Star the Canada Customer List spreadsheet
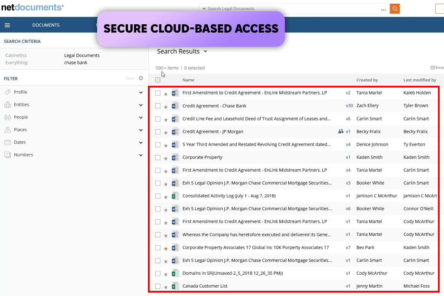 point(166,287)
